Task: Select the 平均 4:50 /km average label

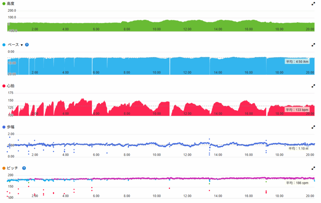Action: point(297,62)
